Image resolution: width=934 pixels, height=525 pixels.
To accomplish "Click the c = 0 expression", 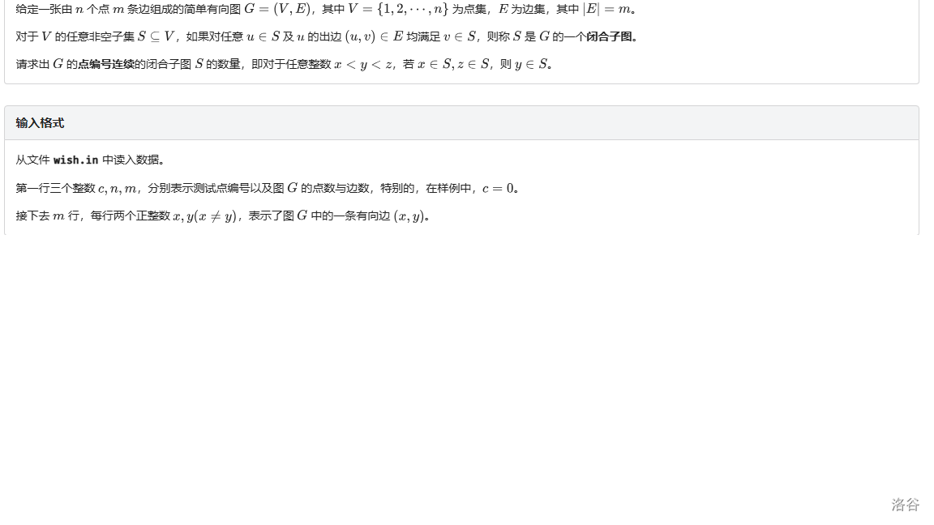I will pyautogui.click(x=498, y=189).
